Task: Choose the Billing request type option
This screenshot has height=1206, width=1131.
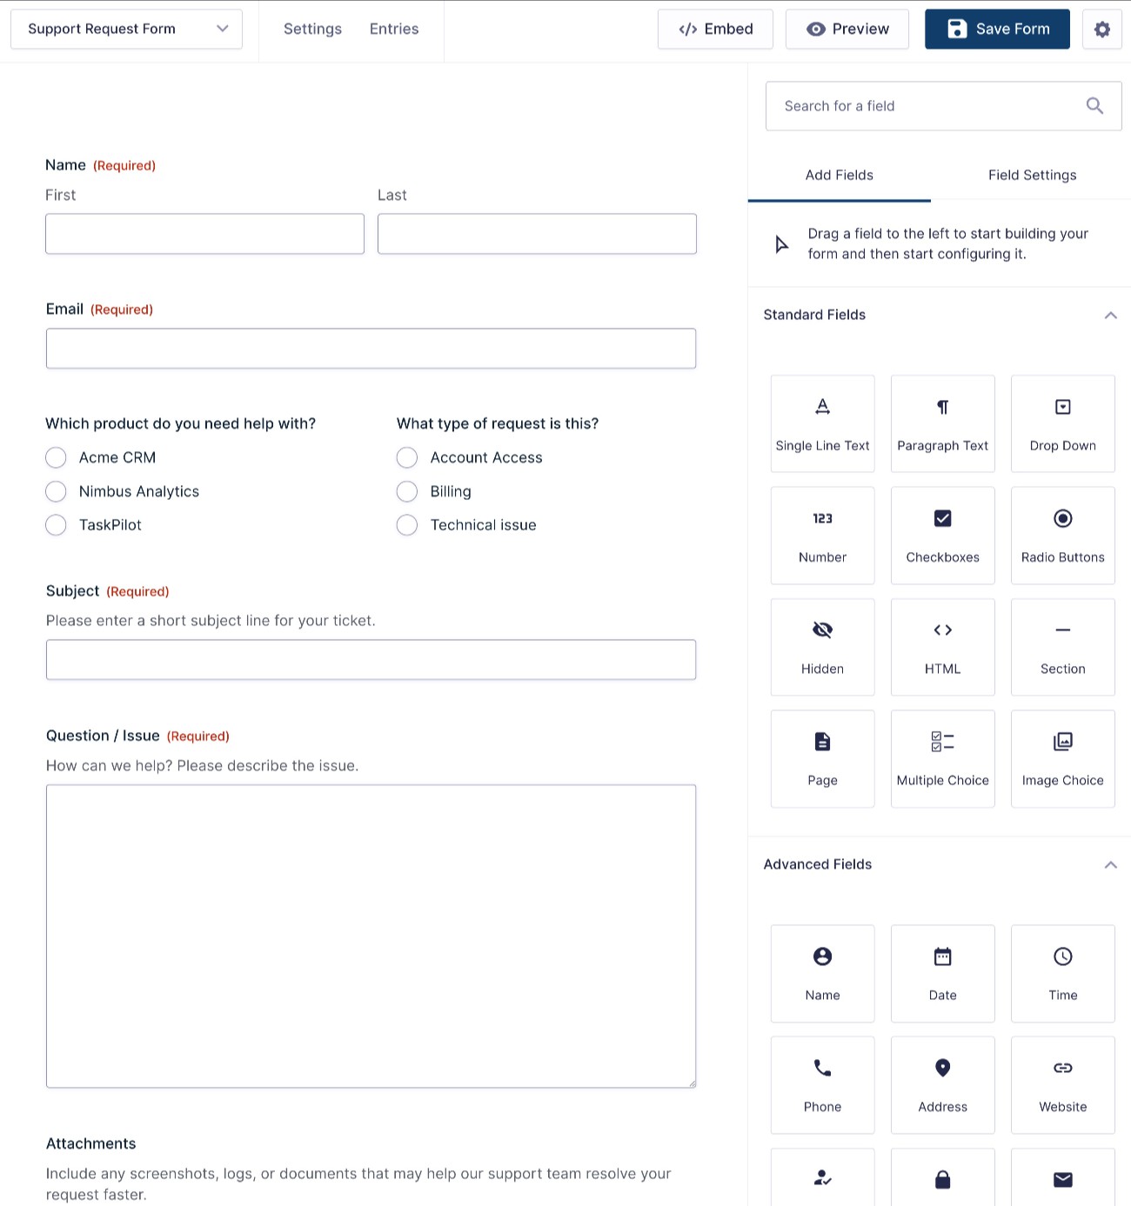Action: tap(406, 491)
